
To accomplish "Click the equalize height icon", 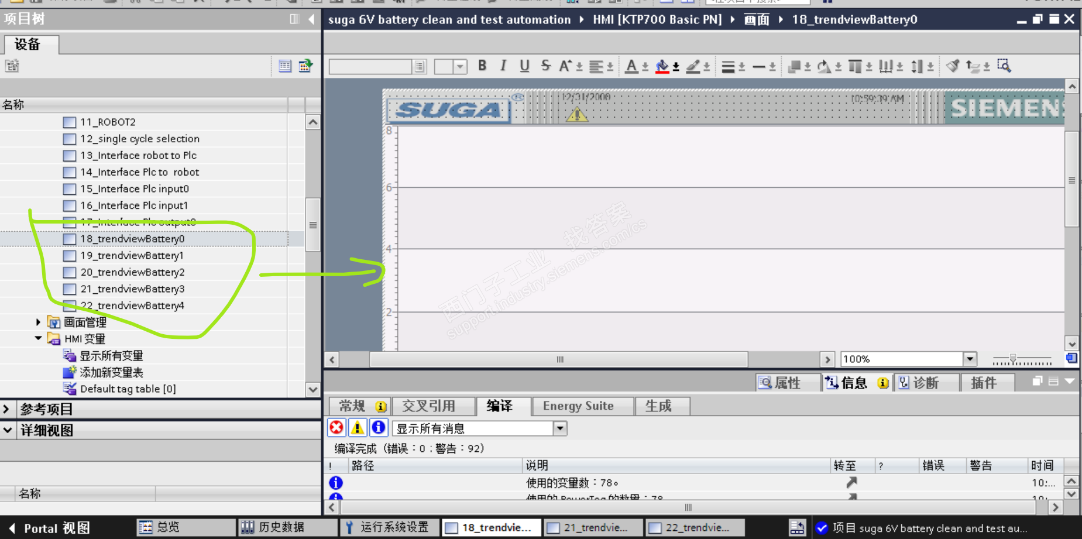I will [917, 67].
